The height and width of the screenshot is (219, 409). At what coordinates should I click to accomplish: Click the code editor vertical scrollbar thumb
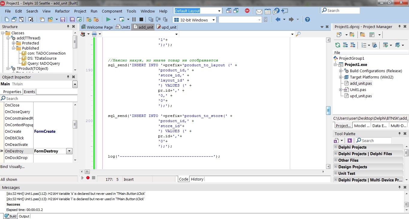click(328, 110)
